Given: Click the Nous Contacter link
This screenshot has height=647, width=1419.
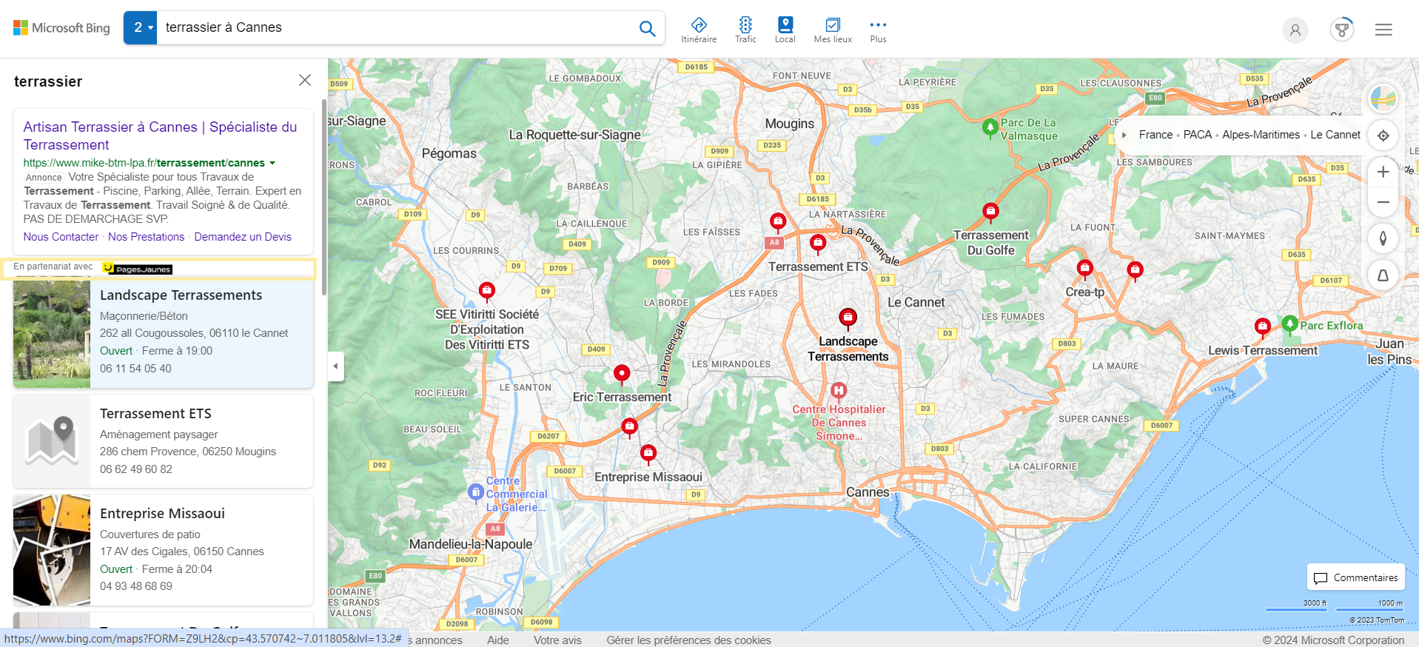Looking at the screenshot, I should [x=61, y=237].
